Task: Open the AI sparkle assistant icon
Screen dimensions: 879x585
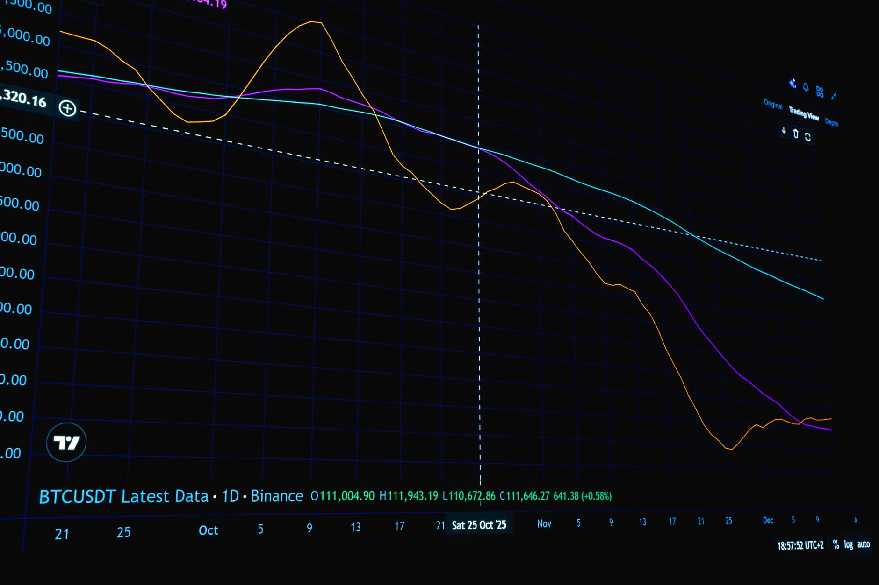Action: coord(793,84)
